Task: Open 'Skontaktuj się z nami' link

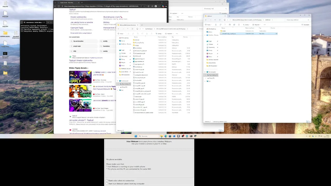Action: [x=113, y=17]
